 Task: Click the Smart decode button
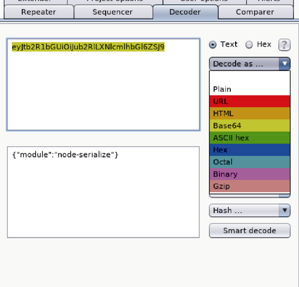coord(250,230)
